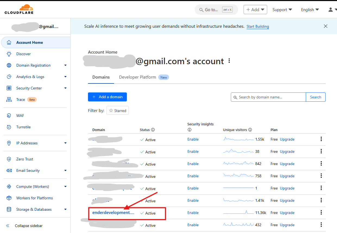337x233 pixels.
Task: Click the Security Center icon
Action: click(9, 88)
